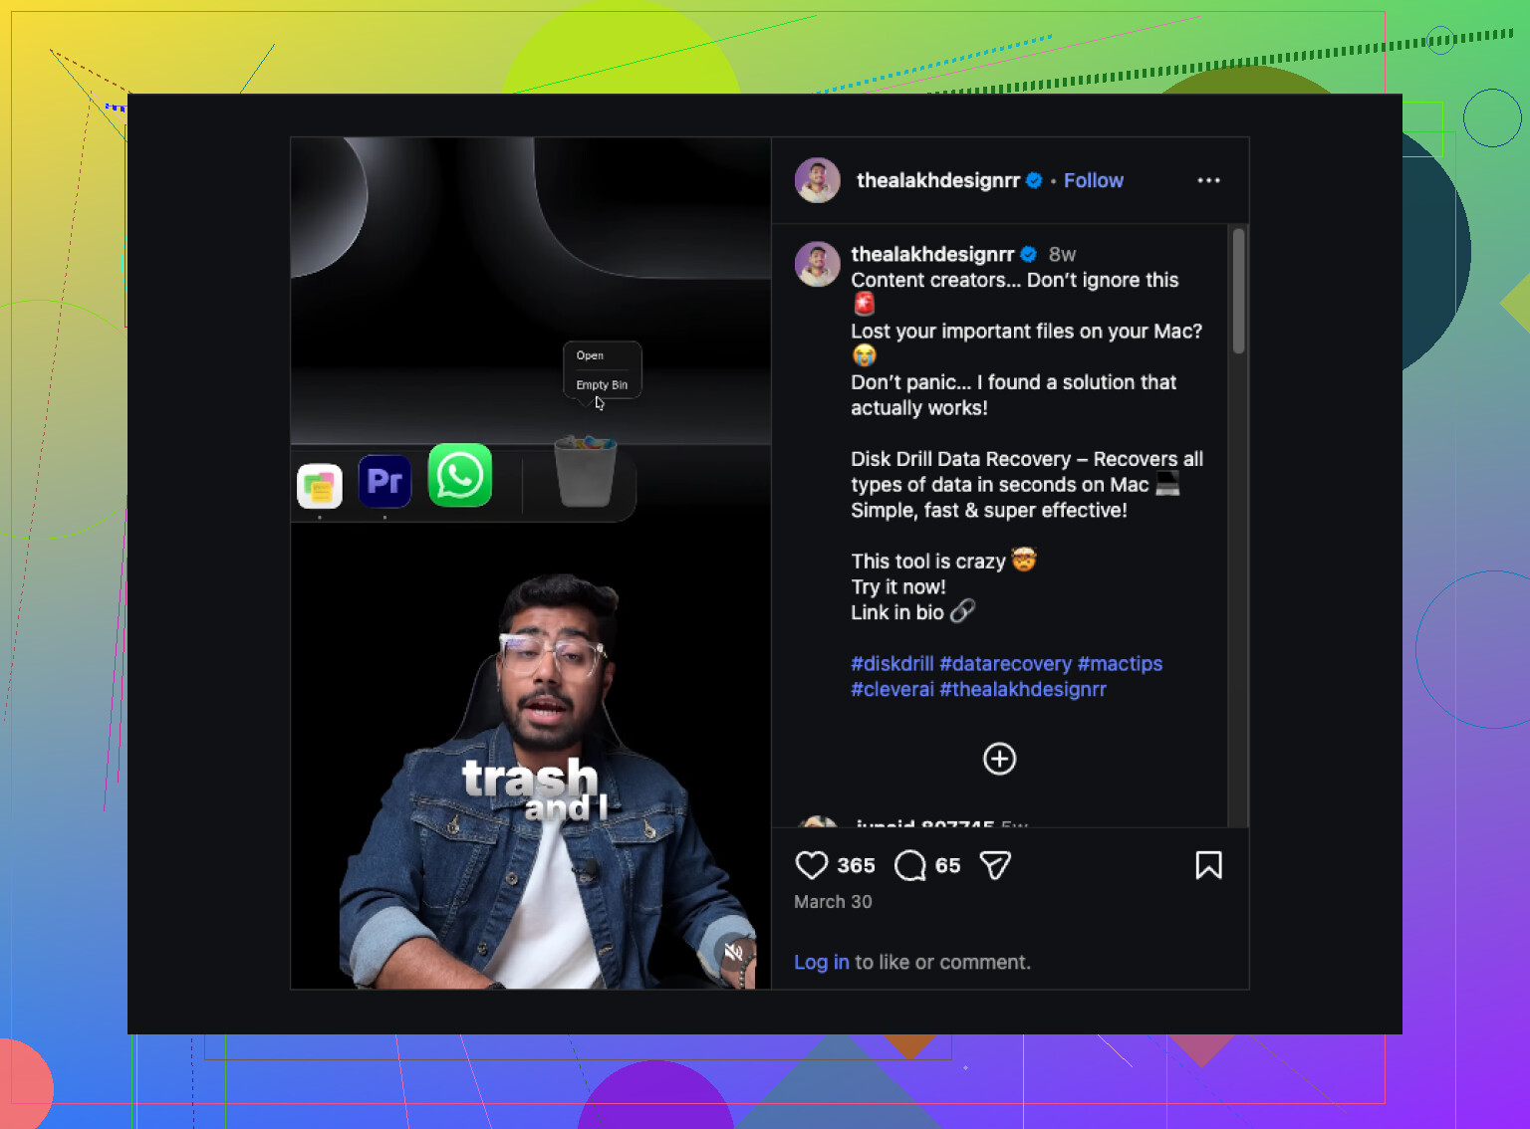Image resolution: width=1530 pixels, height=1129 pixels.
Task: Click the 'Try it now!' caption line
Action: [x=898, y=587]
